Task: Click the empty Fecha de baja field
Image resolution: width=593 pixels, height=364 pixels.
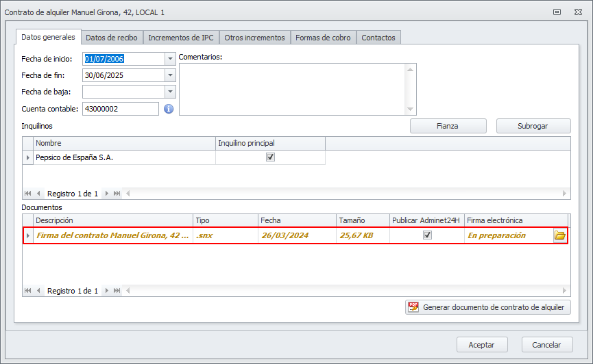Action: (123, 92)
